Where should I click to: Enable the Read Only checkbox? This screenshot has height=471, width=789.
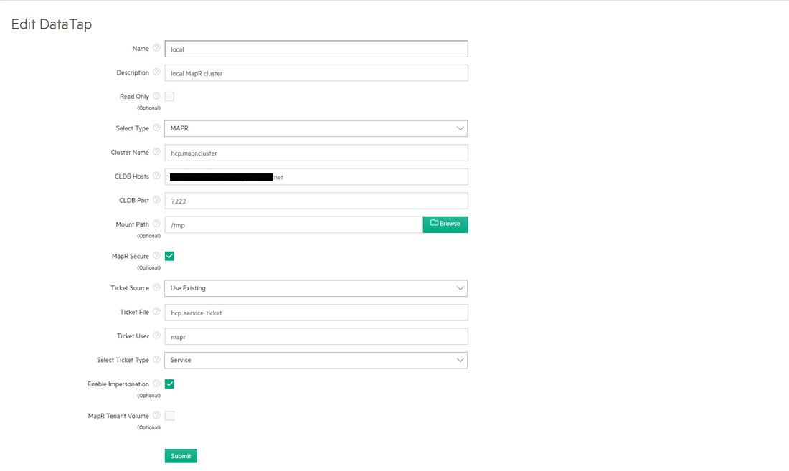[x=169, y=97]
